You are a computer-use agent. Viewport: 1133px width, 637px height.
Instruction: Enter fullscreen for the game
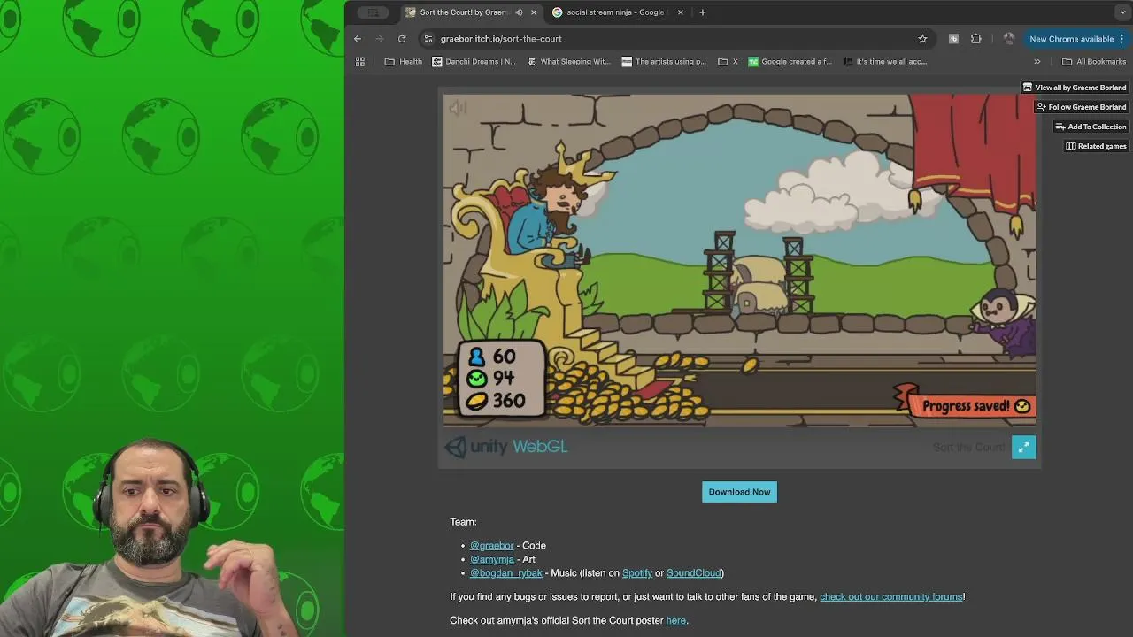(x=1023, y=448)
